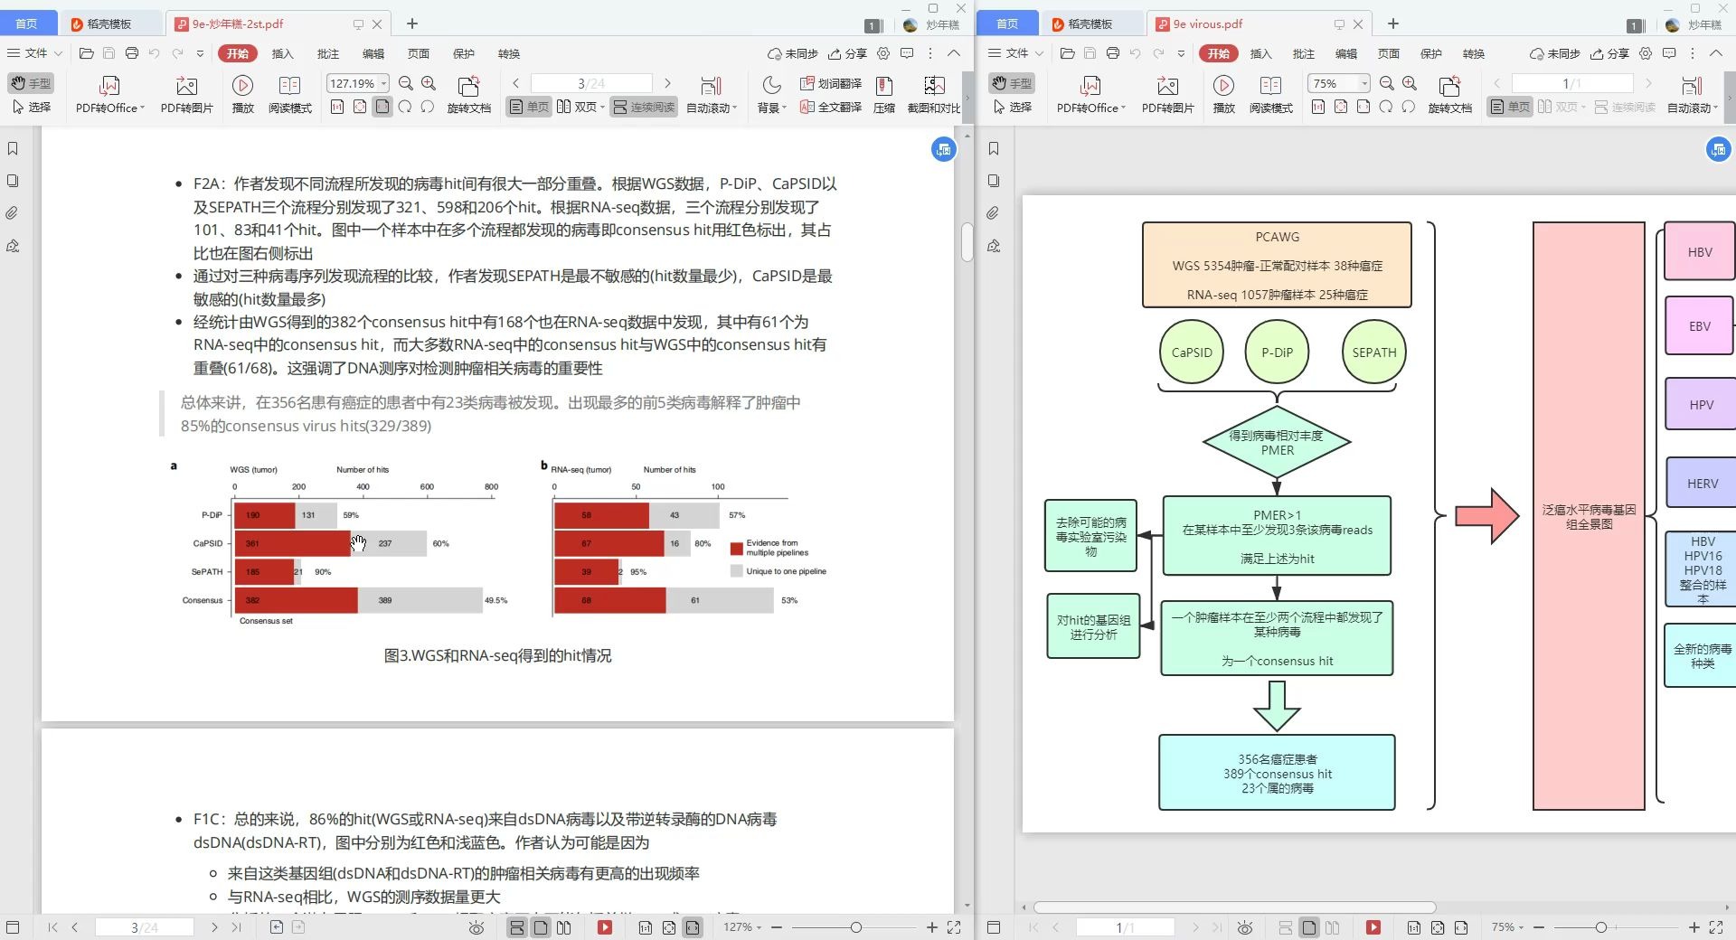Click horizontal scrollbar in right window
1736x940 pixels.
[1234, 907]
